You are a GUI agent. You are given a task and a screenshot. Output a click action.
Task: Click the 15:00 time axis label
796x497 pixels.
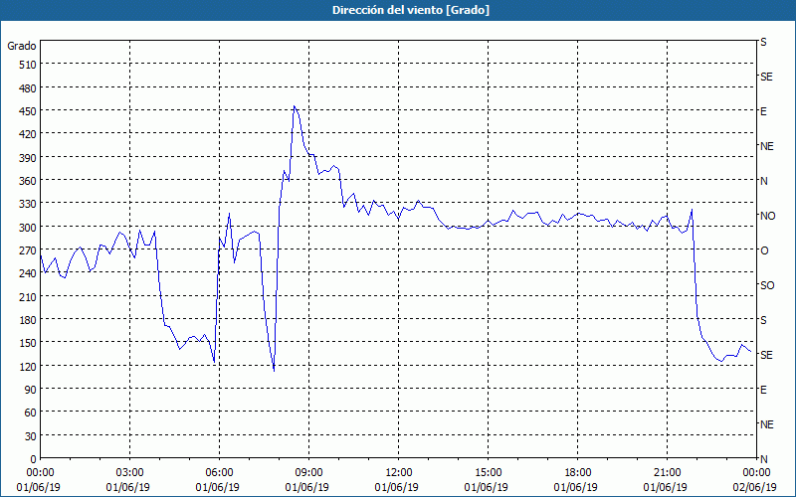(x=488, y=473)
